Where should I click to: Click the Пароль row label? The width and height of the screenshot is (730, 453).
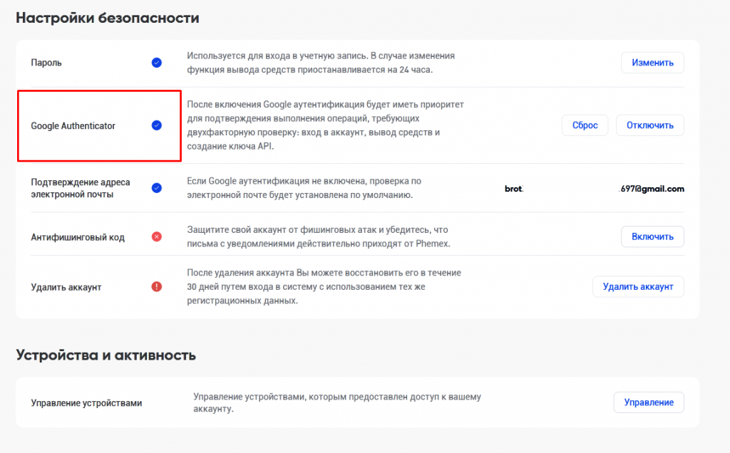tap(46, 63)
